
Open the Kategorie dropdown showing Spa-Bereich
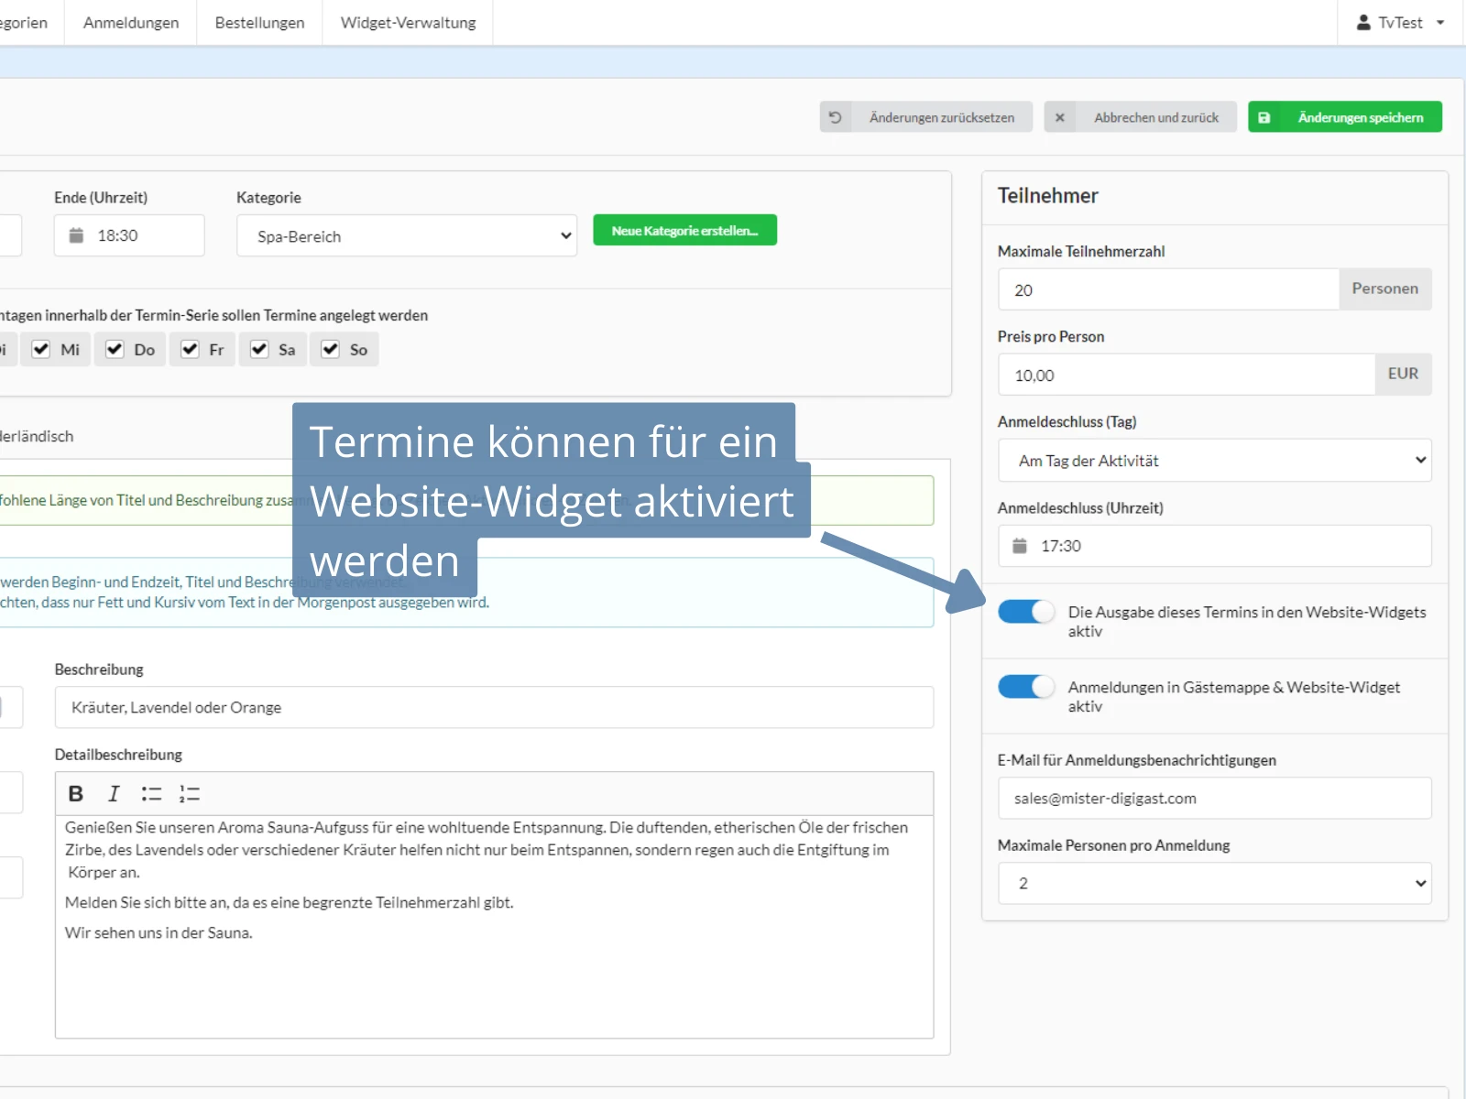tap(406, 235)
